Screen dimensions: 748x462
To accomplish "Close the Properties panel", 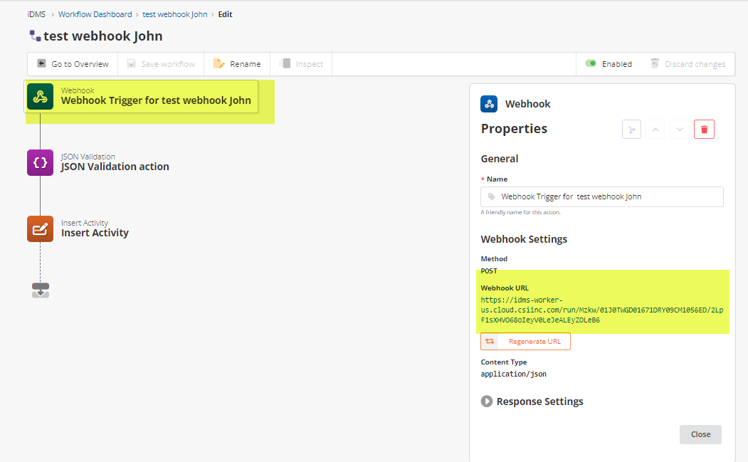I will (700, 434).
